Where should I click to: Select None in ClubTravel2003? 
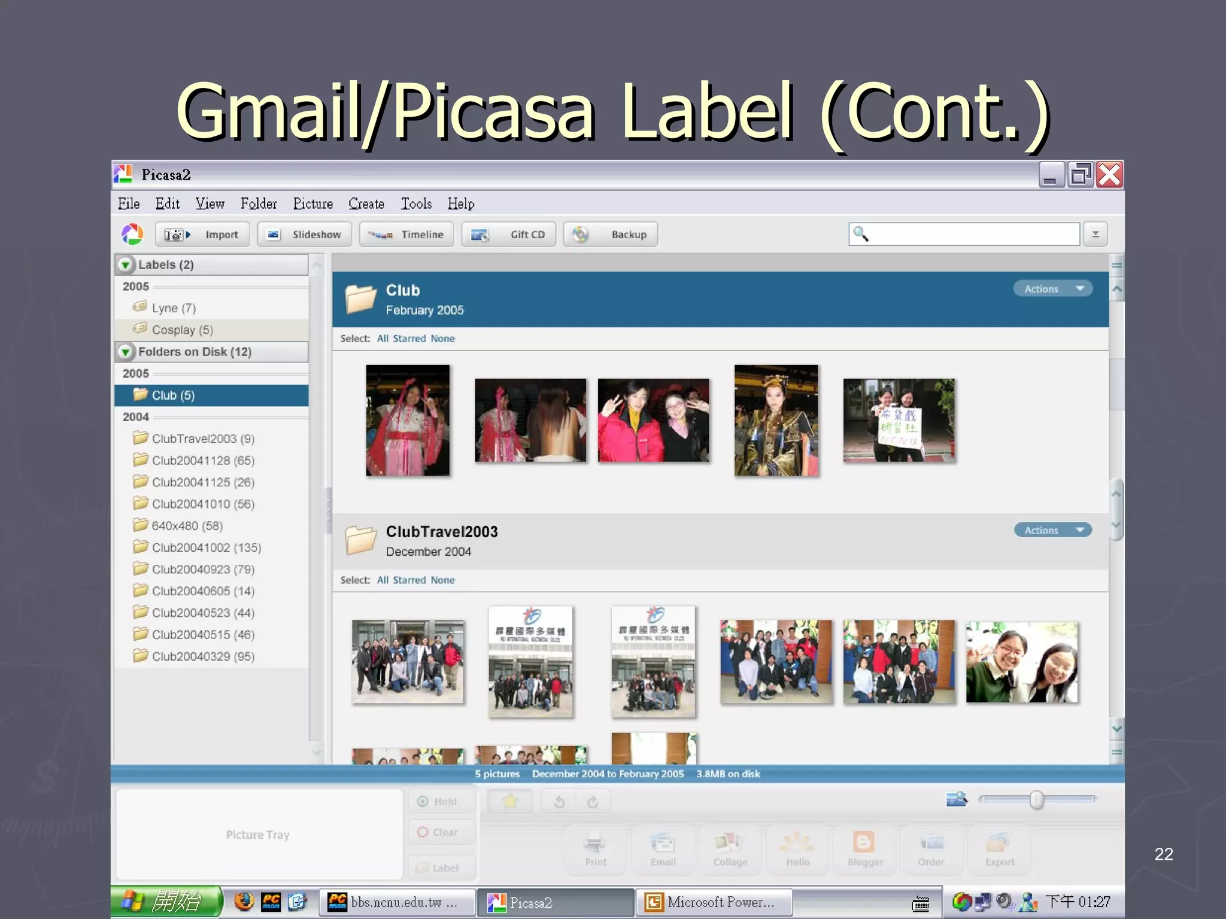coord(442,580)
